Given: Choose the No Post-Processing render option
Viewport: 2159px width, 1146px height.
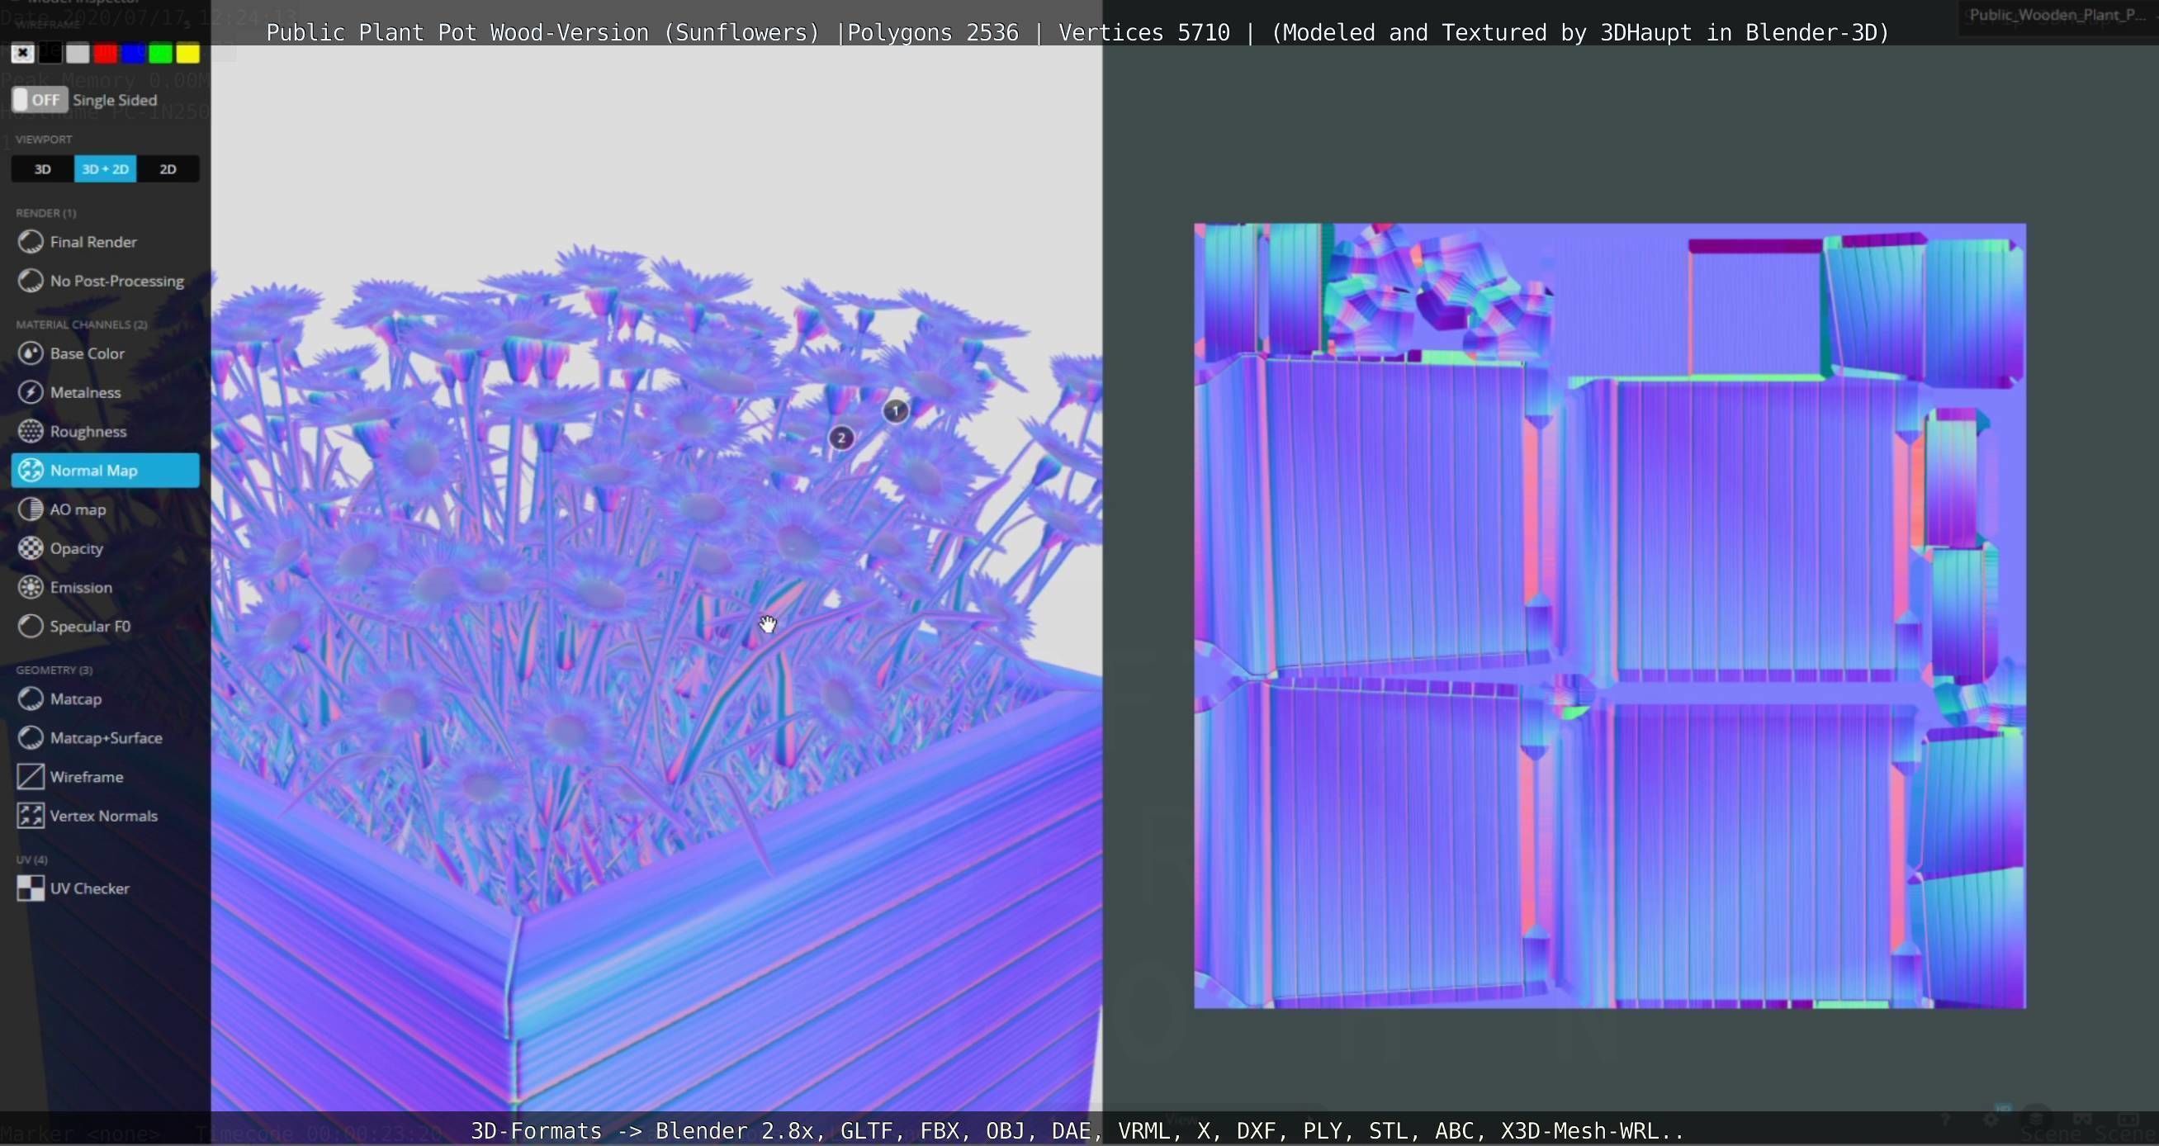Looking at the screenshot, I should click(116, 281).
